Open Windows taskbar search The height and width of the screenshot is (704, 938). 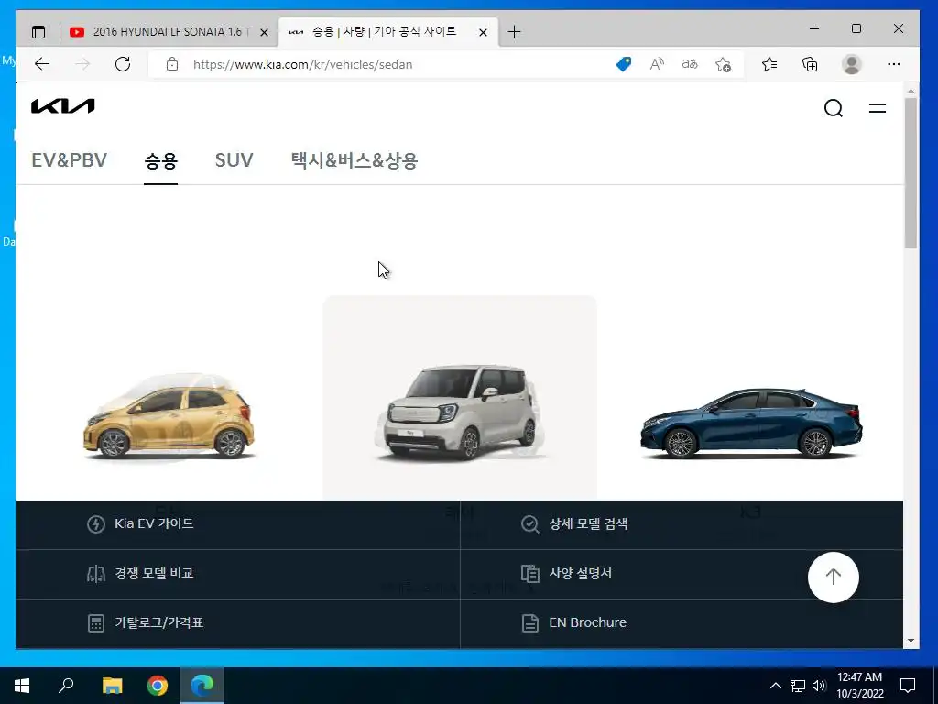coord(66,686)
